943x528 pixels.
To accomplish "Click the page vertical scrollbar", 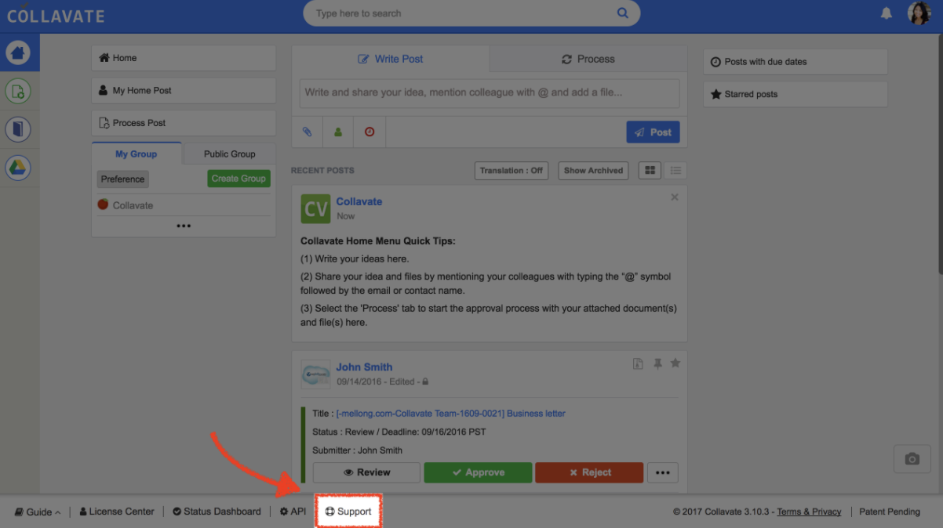I will coord(939,154).
